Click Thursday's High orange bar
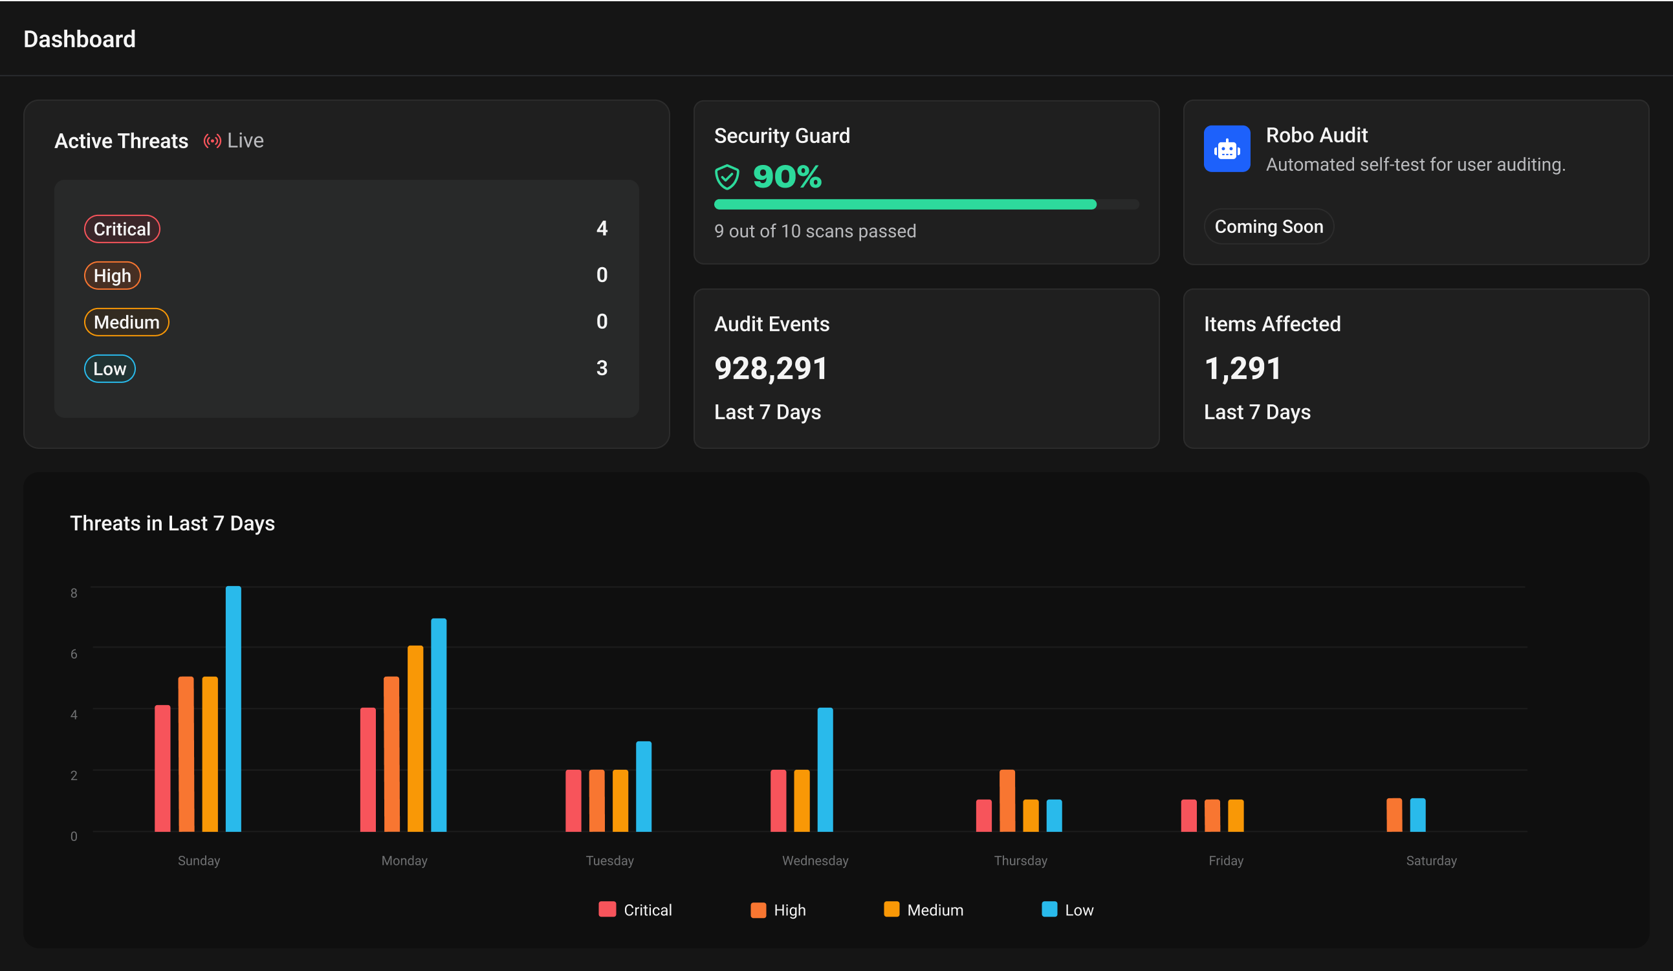 click(1007, 800)
